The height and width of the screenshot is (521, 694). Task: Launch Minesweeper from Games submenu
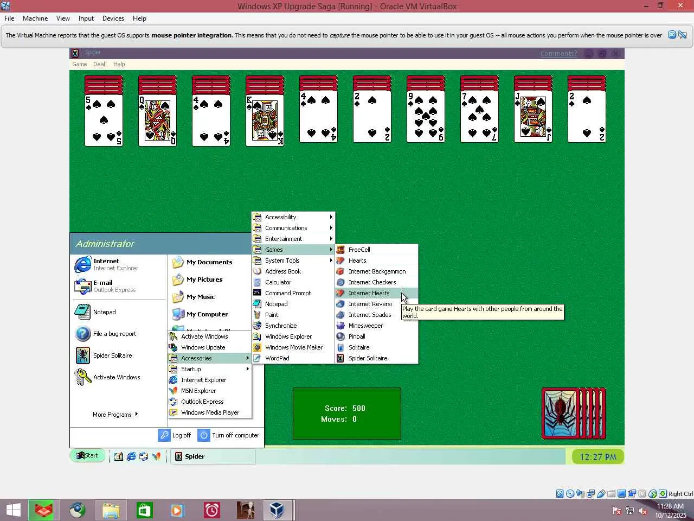(377, 326)
